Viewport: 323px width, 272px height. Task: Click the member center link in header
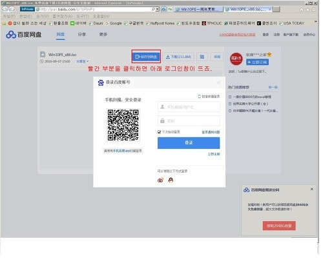click(309, 34)
